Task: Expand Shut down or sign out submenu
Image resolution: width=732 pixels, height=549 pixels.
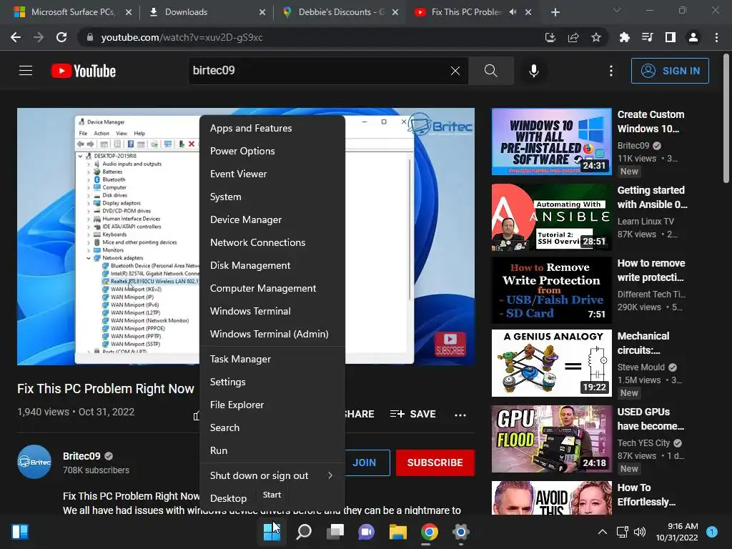Action: coord(272,475)
